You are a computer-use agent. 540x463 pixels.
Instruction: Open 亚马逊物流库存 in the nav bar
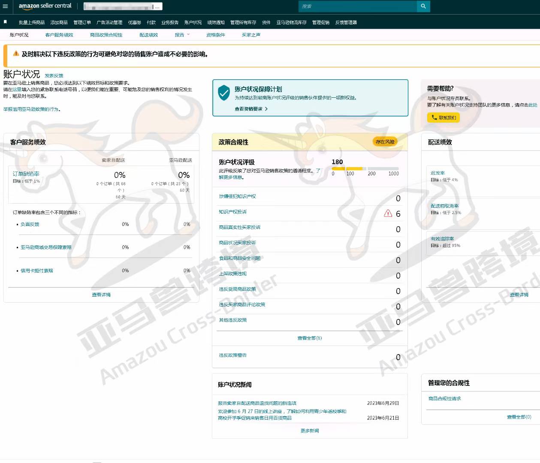tap(291, 22)
